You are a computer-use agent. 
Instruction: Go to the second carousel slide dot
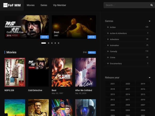tap(49, 43)
